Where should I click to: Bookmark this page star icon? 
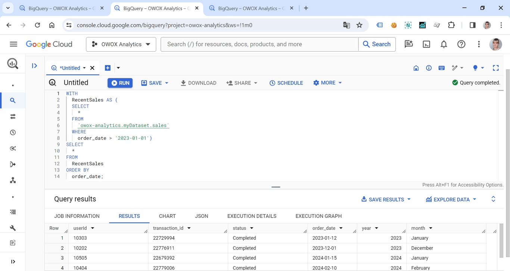click(x=359, y=25)
